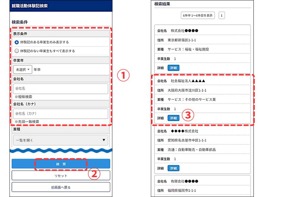Select radio 体験記のない卒業生もすべて表示する

click(x=17, y=51)
